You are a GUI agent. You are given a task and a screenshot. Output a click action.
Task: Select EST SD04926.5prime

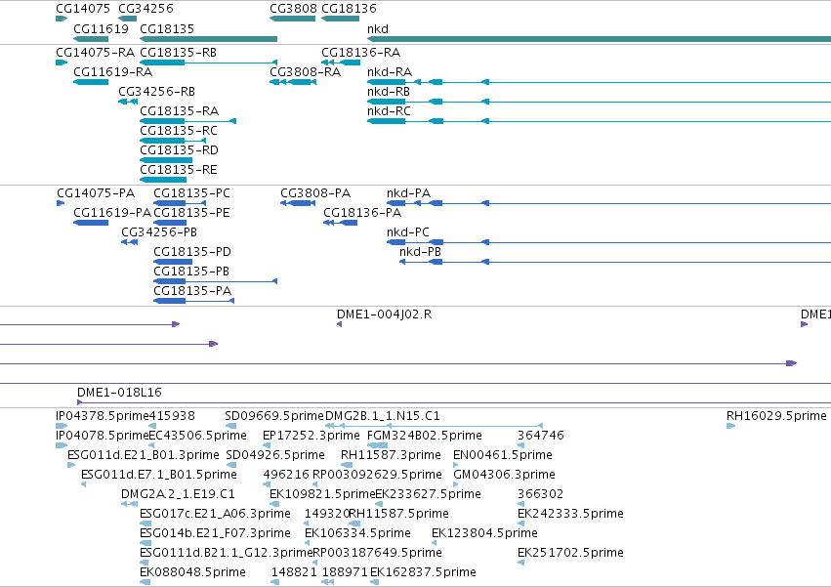click(230, 465)
